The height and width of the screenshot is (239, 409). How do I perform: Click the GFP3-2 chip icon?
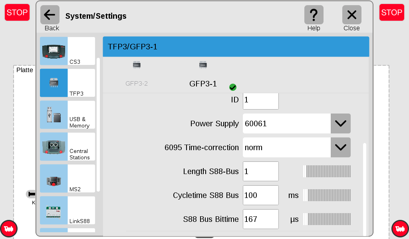137,65
